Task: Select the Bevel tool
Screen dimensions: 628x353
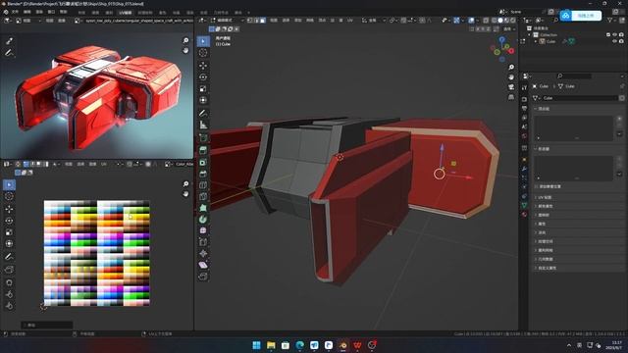Action: point(203,174)
